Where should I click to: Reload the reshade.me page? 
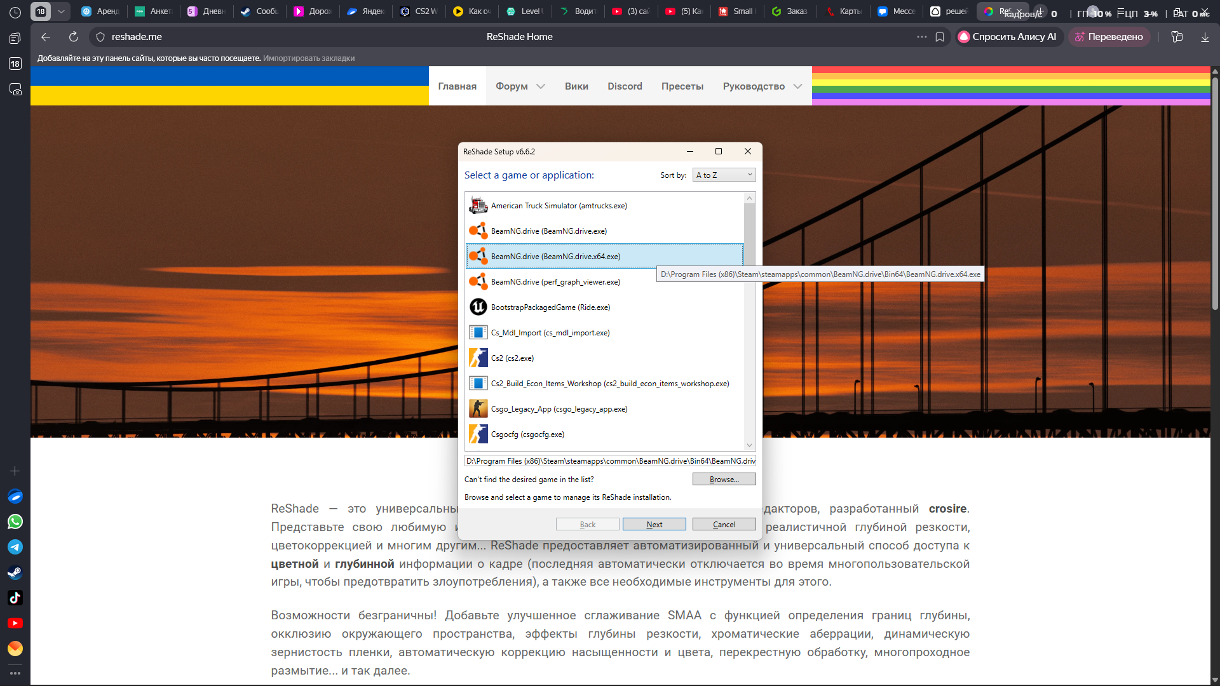point(74,37)
